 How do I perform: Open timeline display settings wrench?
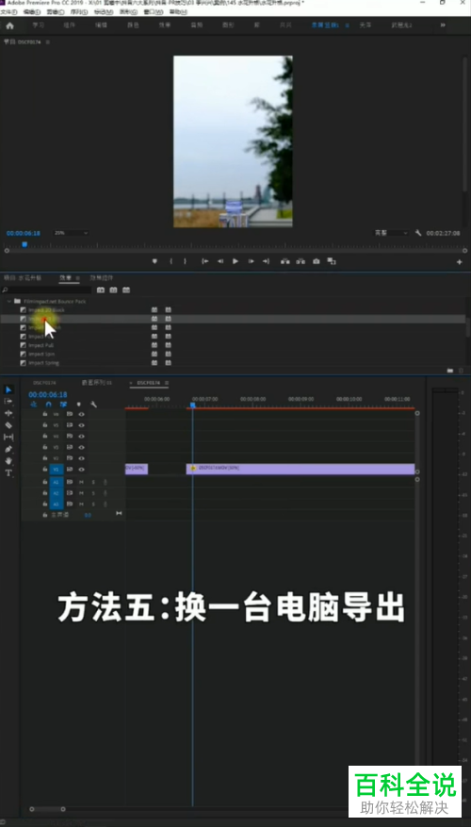(x=94, y=405)
